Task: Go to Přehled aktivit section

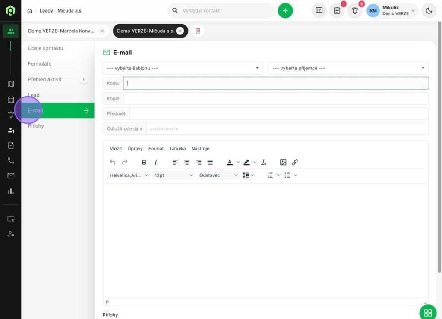Action: [45, 79]
